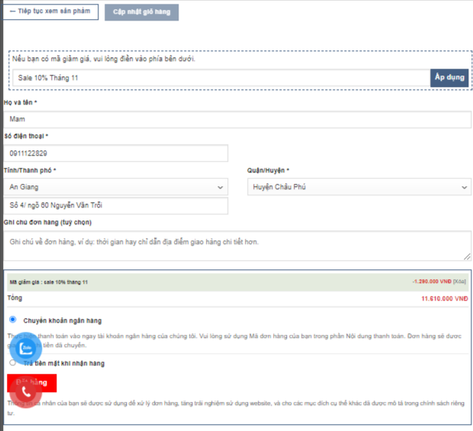This screenshot has width=473, height=431.
Task: Select Chuyển khoản ngân hàng payment option
Action: (13, 320)
